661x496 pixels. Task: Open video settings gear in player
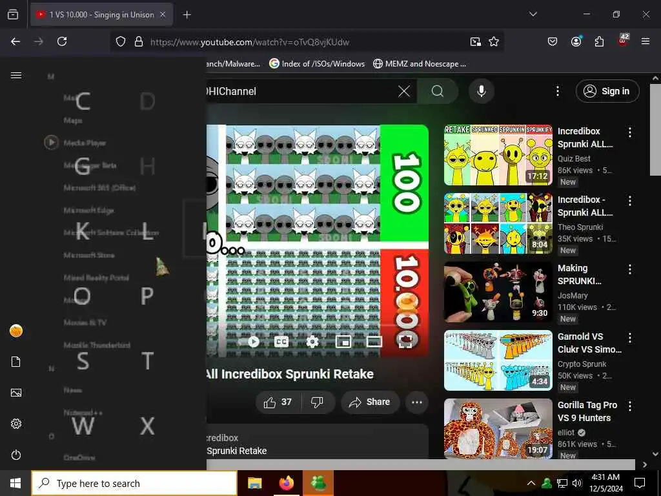[312, 342]
